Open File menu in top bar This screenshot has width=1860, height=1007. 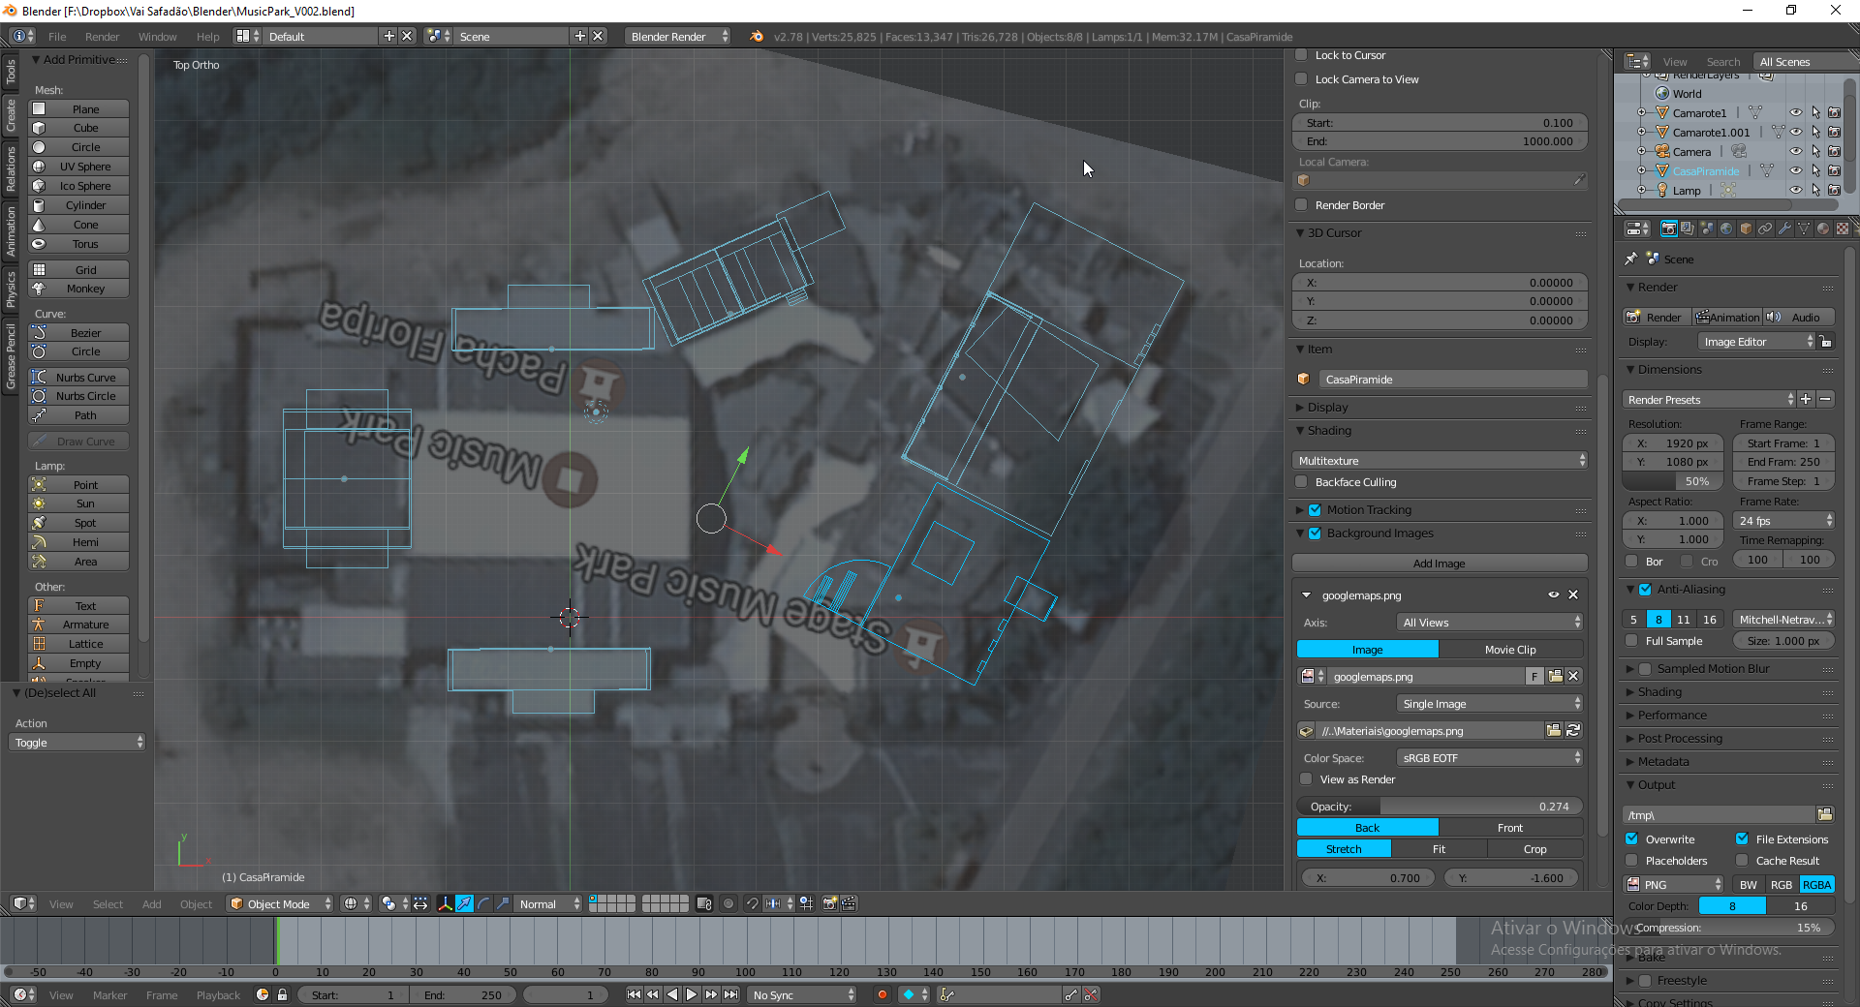pos(58,36)
